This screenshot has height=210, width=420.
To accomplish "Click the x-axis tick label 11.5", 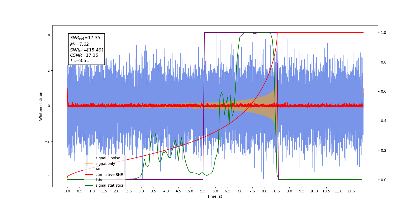I will click(351, 191).
